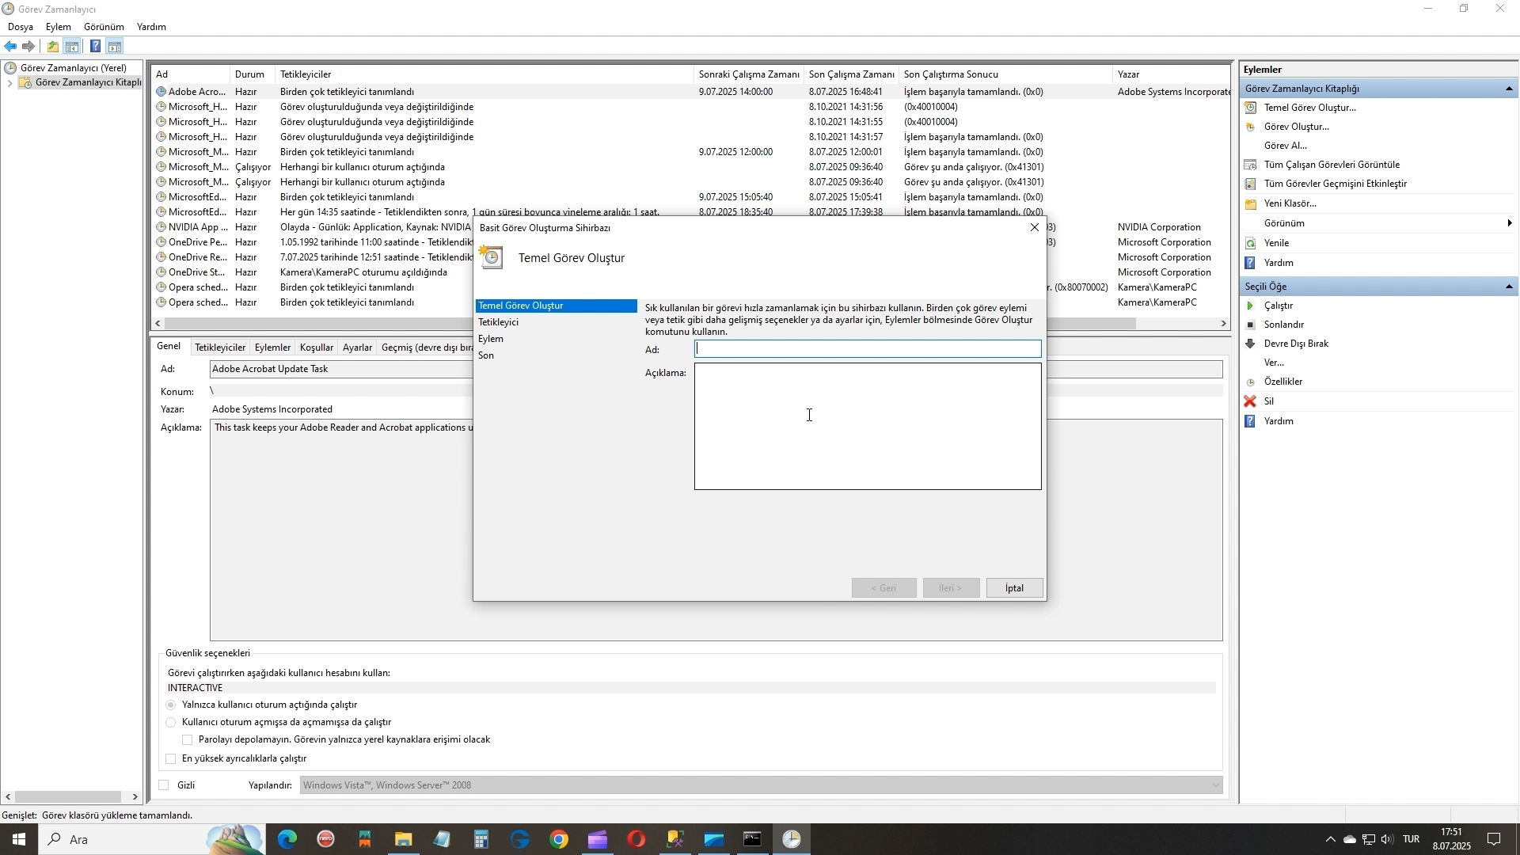The height and width of the screenshot is (855, 1520).
Task: Select Tetikleyici step in wizard
Action: (499, 322)
